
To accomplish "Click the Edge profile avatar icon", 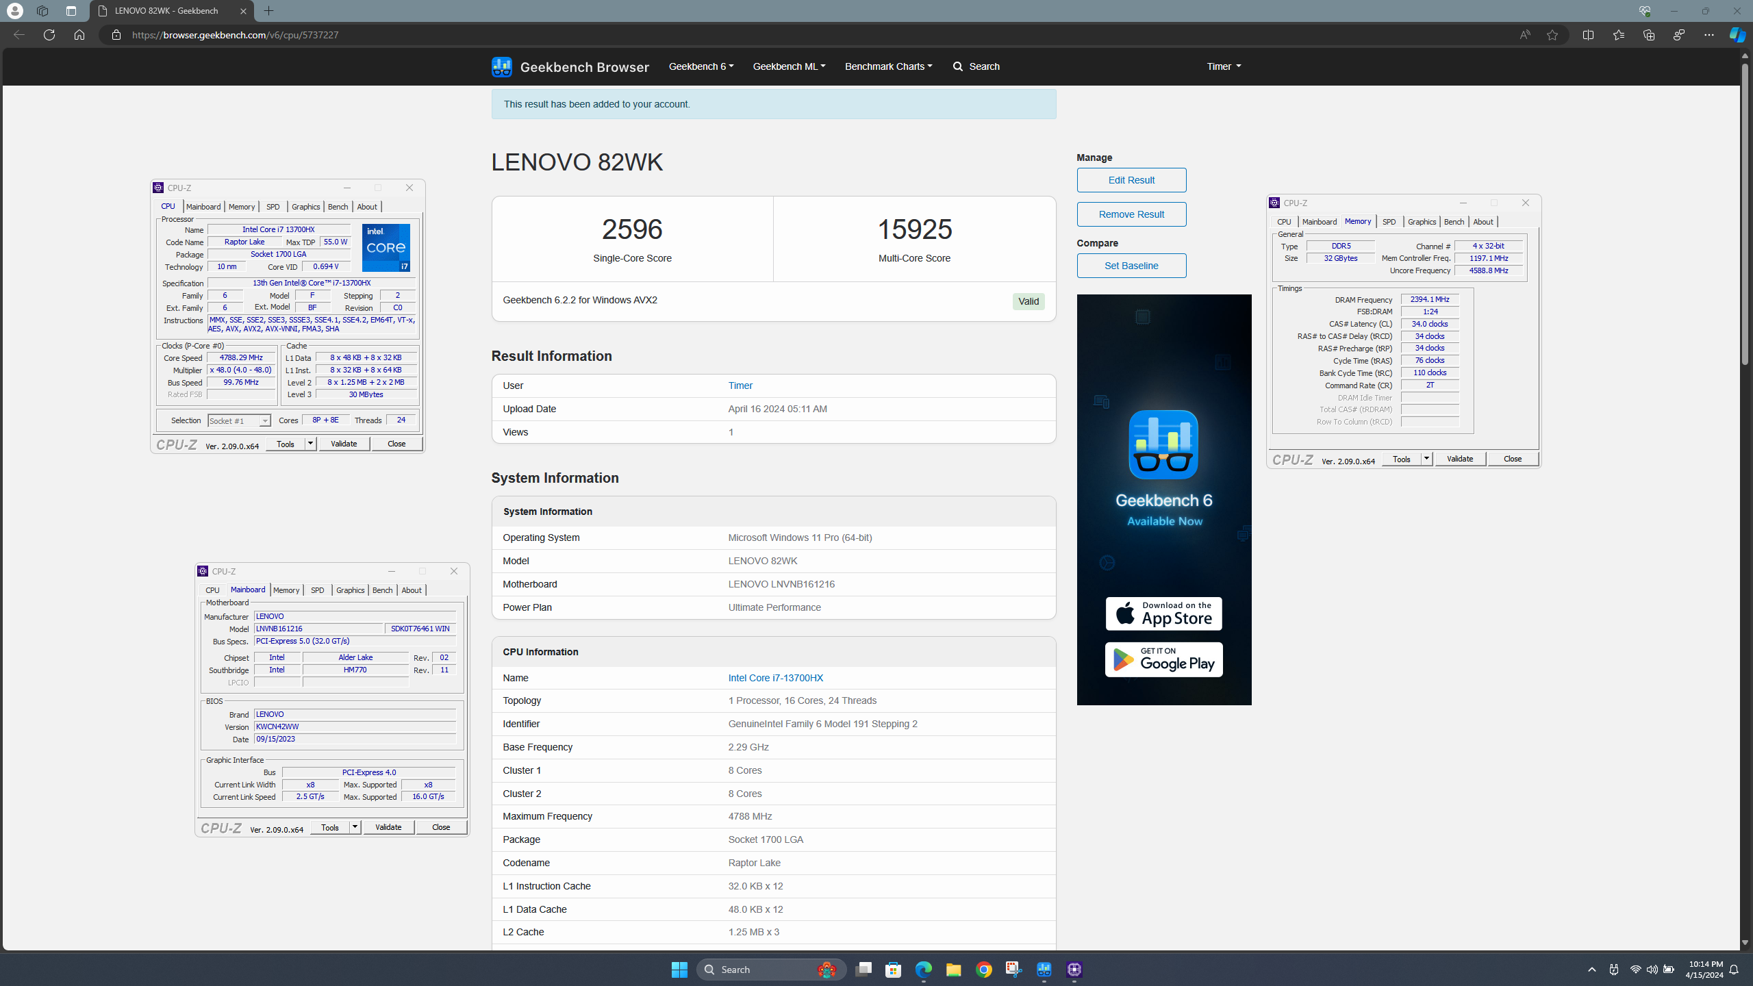I will pos(14,11).
